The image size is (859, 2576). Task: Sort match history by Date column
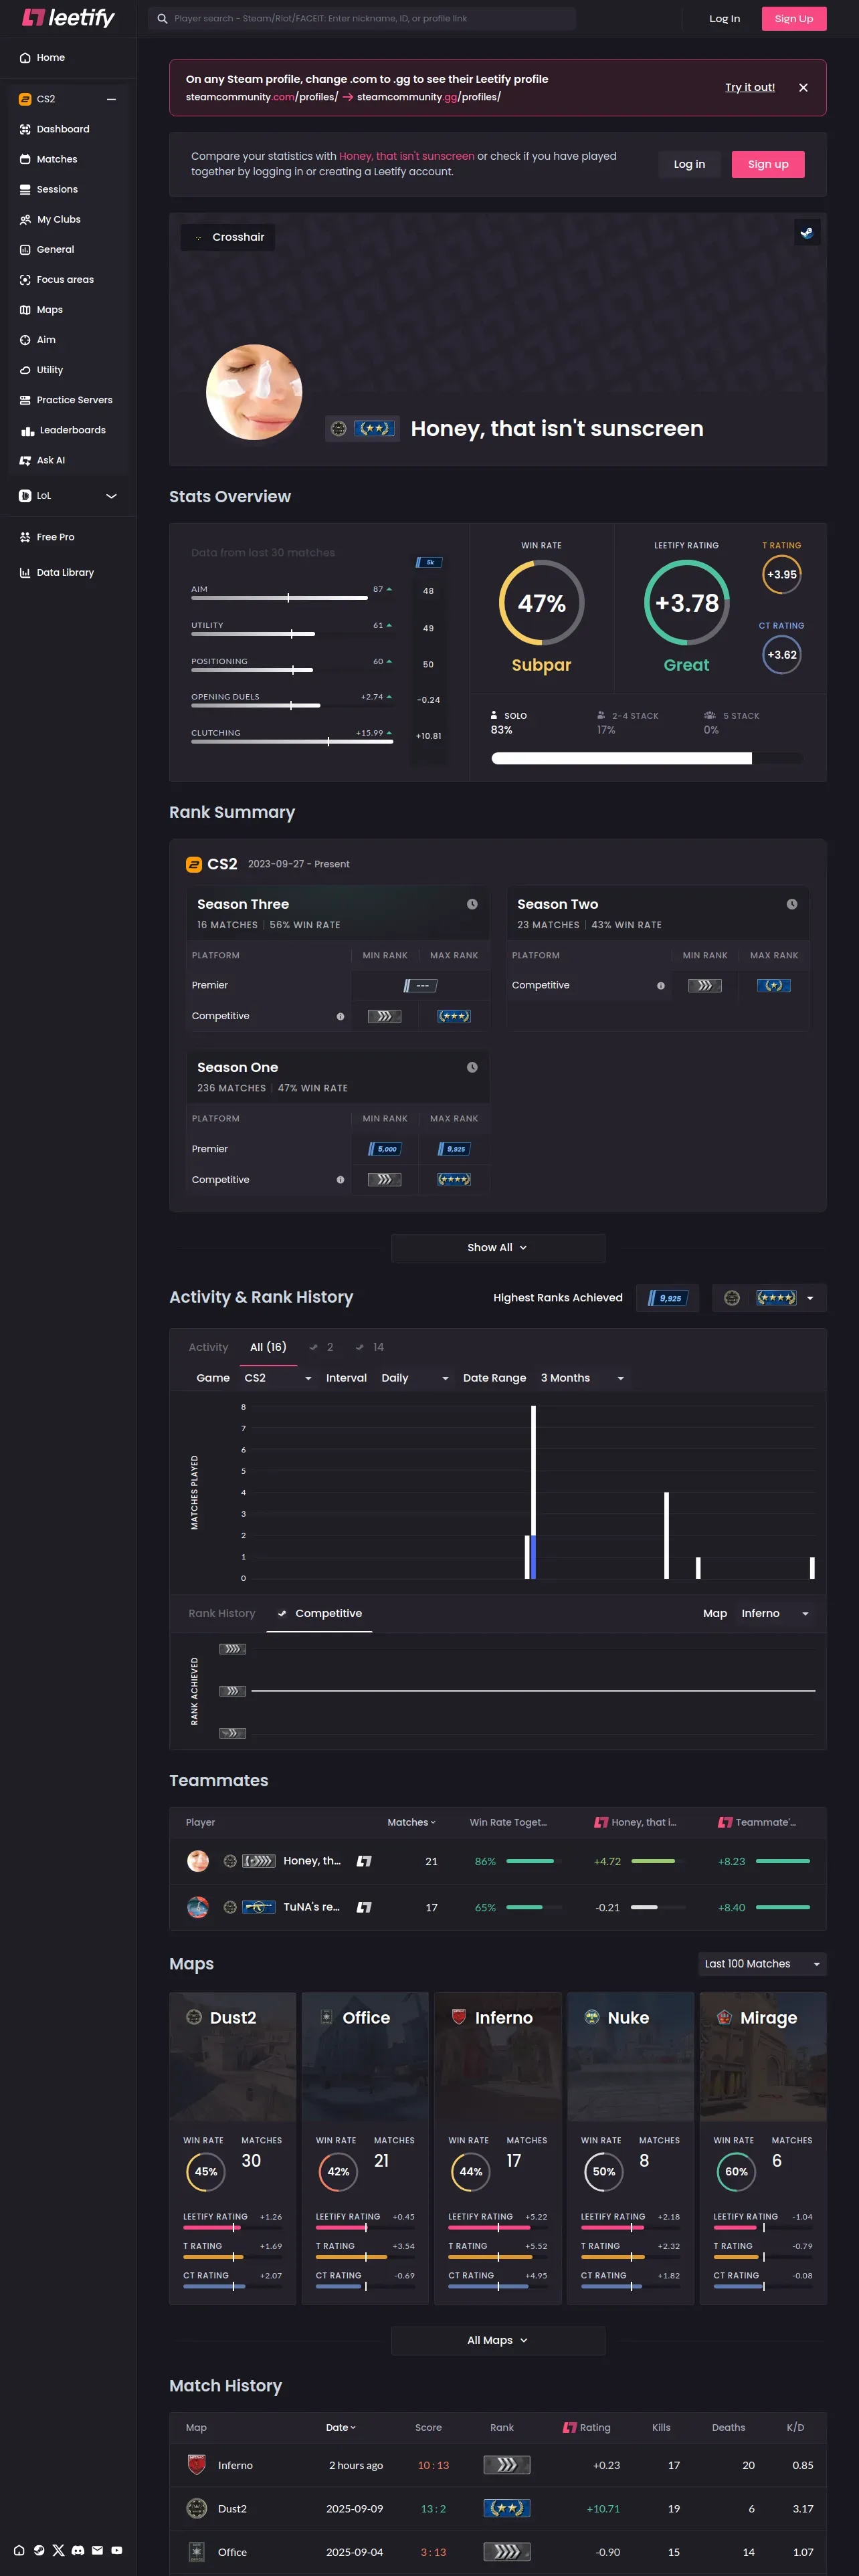coord(341,2427)
